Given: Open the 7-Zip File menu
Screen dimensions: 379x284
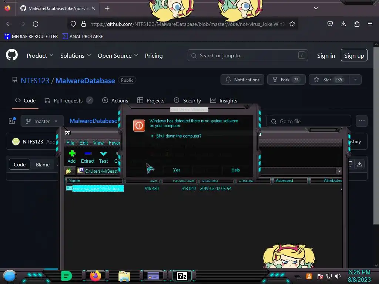Looking at the screenshot, I should [x=70, y=143].
